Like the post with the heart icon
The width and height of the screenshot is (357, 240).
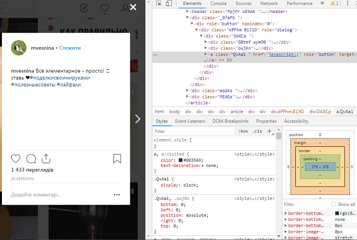coord(16,158)
